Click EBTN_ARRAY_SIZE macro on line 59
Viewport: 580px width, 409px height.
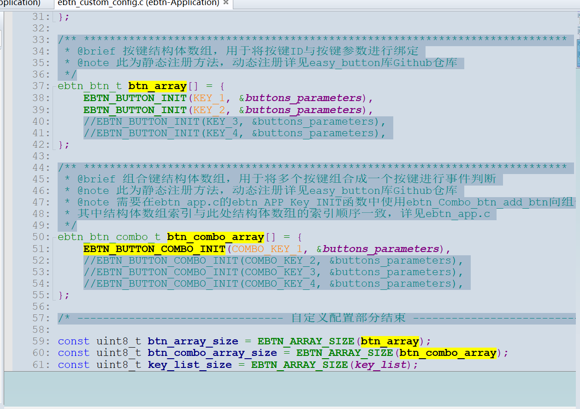[x=306, y=342]
